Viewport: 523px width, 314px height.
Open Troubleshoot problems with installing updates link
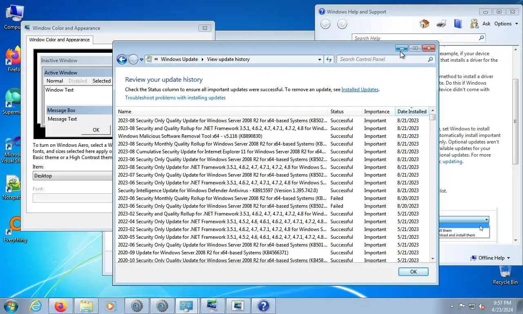point(175,98)
